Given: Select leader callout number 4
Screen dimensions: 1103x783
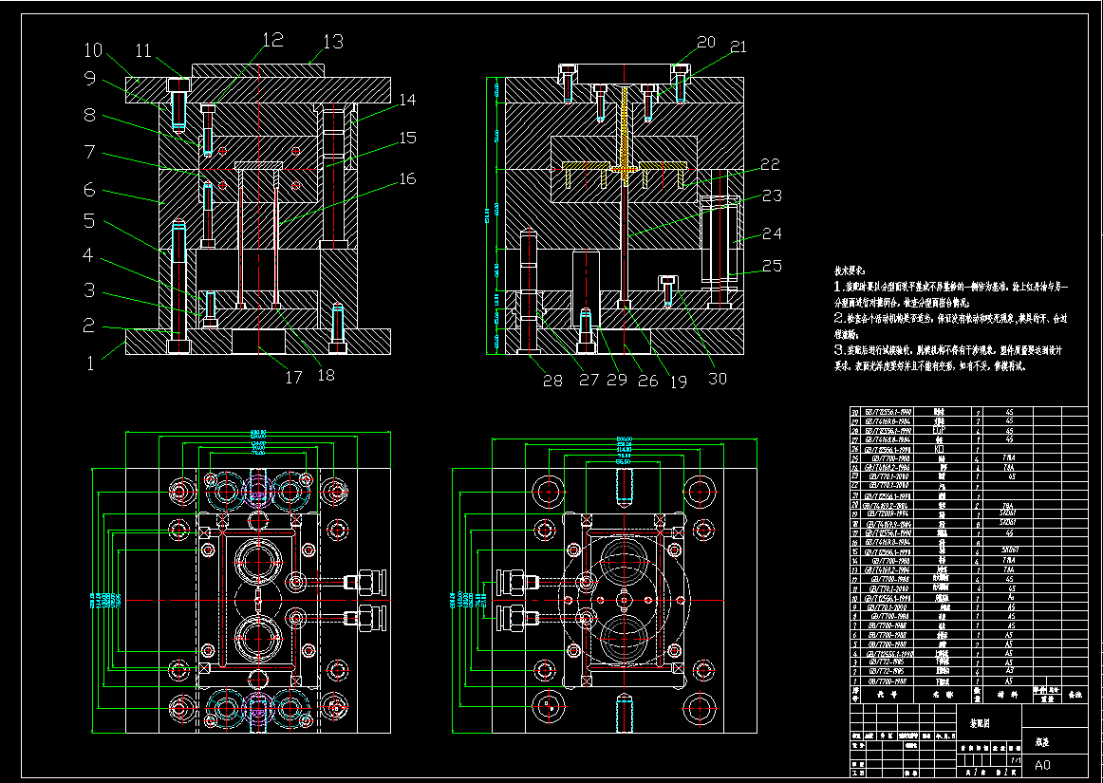Looking at the screenshot, I should point(88,254).
